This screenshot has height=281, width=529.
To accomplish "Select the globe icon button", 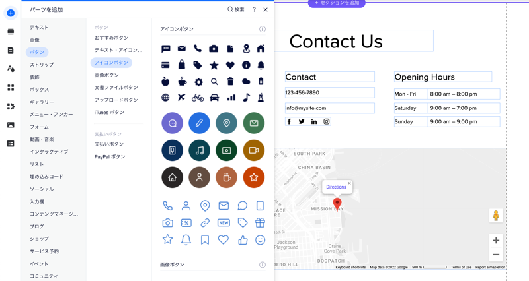I will pos(165,98).
